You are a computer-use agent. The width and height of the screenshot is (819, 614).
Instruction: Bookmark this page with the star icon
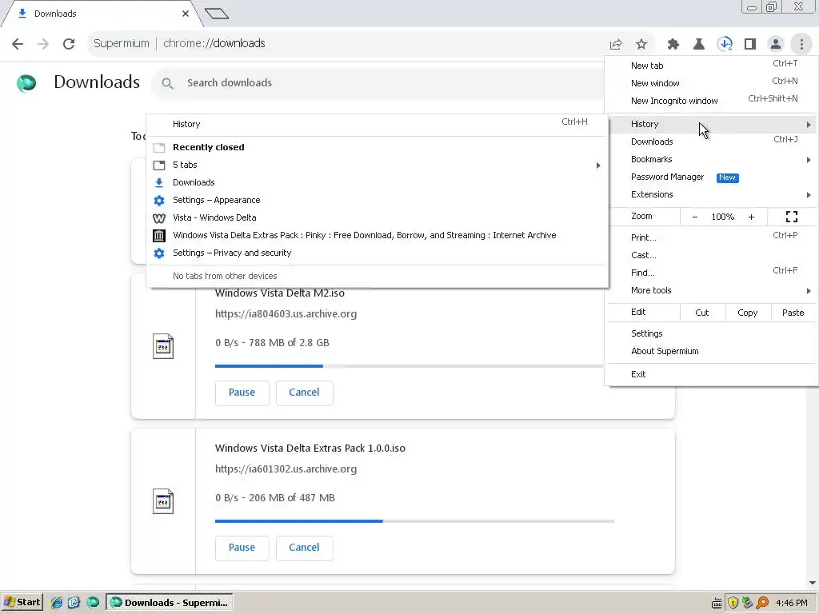641,45
